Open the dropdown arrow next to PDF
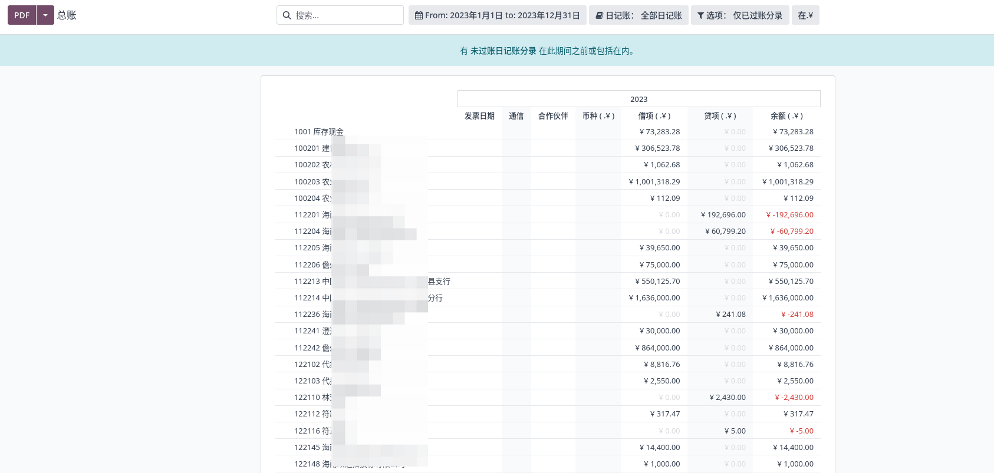The height and width of the screenshot is (473, 994). coord(45,15)
